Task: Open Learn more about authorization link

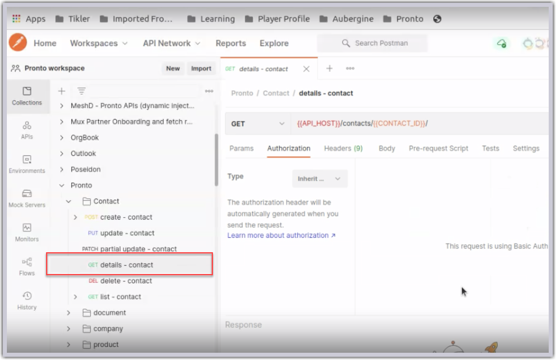Action: pos(281,235)
